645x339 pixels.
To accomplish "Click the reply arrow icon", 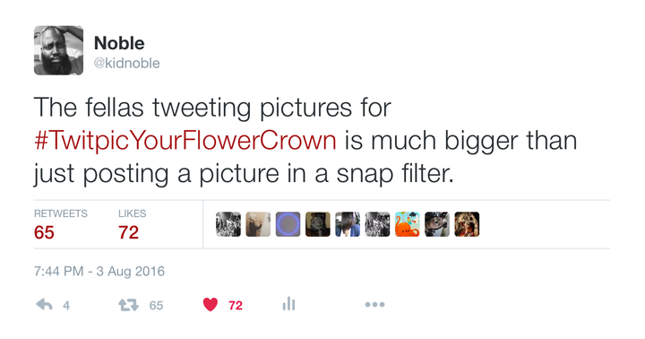I will [x=44, y=304].
